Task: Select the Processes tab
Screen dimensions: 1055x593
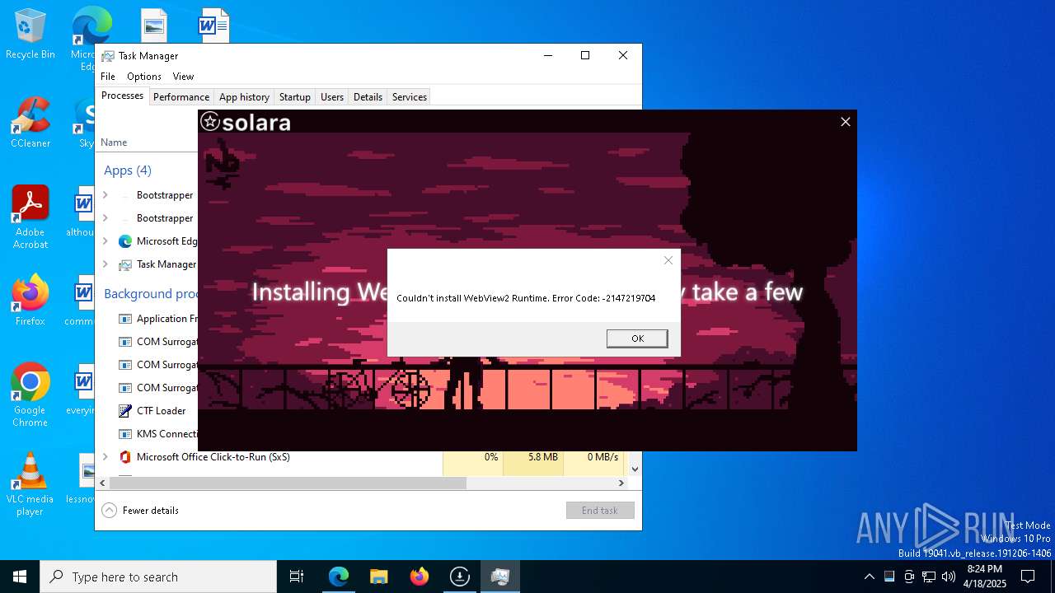Action: 122,96
